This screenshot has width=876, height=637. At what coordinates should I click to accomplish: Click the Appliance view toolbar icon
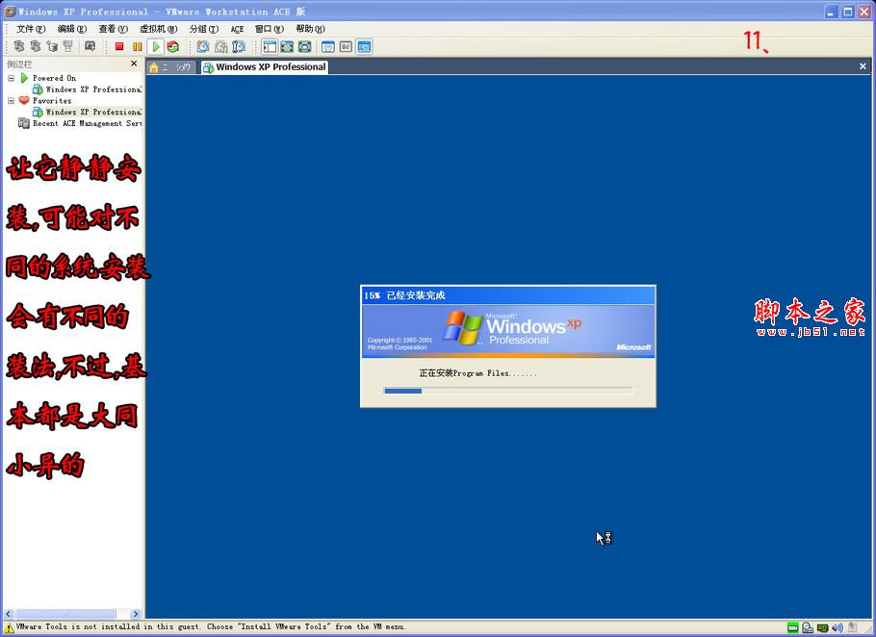(x=346, y=47)
